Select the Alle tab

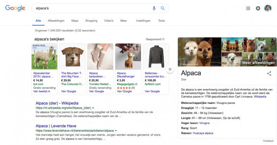[x=38, y=21]
